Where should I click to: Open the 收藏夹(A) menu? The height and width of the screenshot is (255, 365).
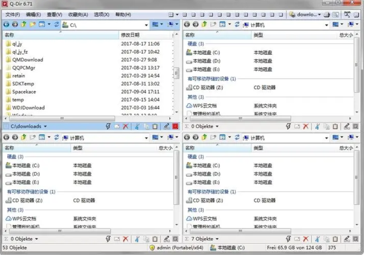coord(78,15)
